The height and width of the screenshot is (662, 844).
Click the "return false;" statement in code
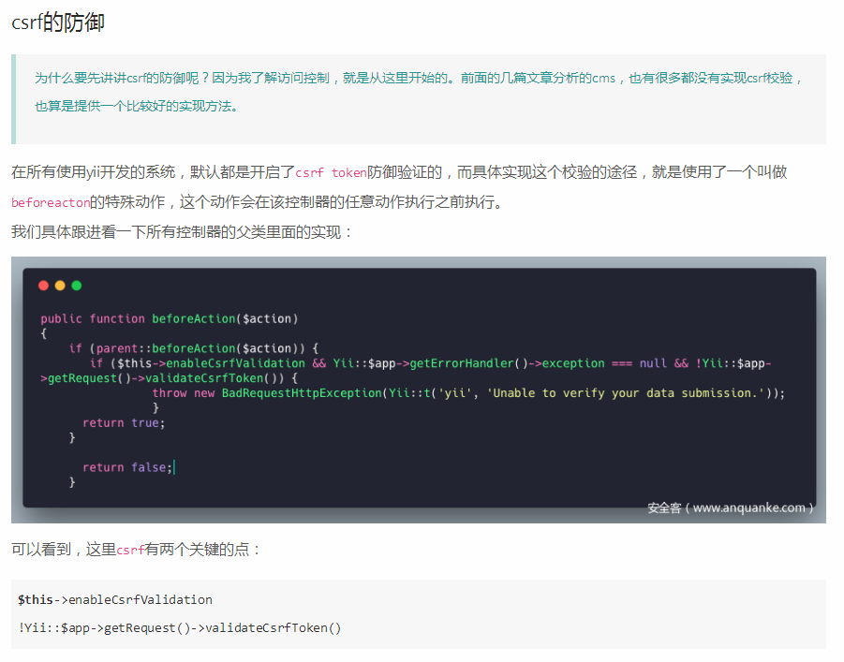coord(127,467)
